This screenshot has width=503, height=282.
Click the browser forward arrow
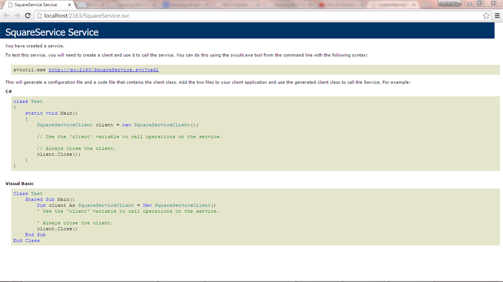pyautogui.click(x=17, y=15)
